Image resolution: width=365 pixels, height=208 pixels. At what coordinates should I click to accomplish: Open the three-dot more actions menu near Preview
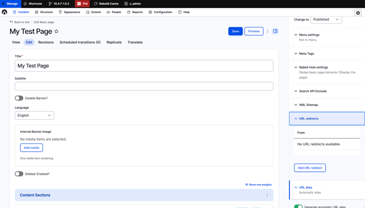pos(267,31)
